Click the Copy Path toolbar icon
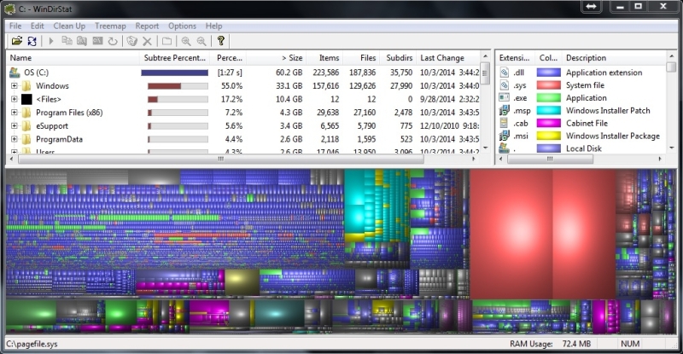 coord(67,41)
